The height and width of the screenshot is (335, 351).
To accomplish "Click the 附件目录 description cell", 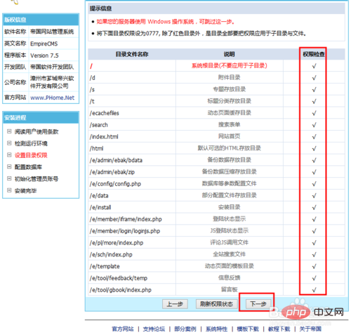I will (230, 77).
